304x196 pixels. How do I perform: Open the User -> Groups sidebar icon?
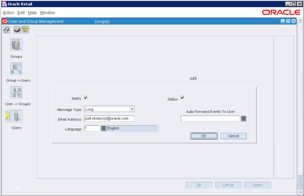(16, 92)
